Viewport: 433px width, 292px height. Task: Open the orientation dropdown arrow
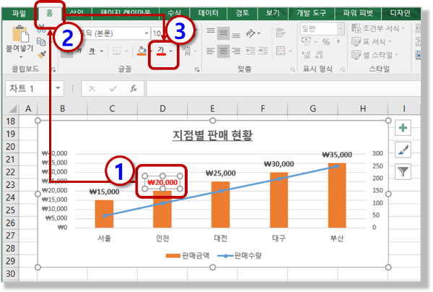(x=259, y=33)
